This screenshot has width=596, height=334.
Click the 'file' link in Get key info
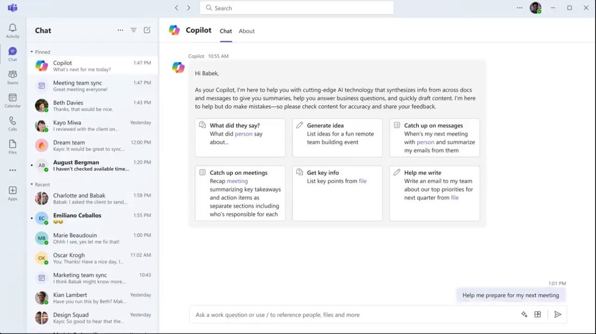coord(363,181)
